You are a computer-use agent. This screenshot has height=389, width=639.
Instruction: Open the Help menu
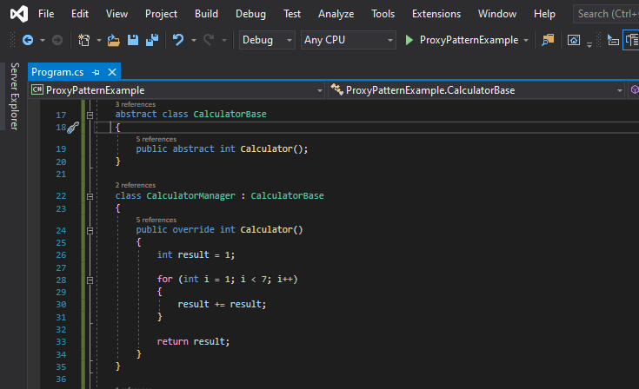pyautogui.click(x=544, y=14)
